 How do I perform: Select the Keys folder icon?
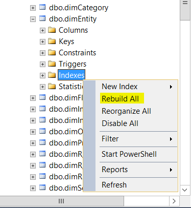pyautogui.click(x=52, y=41)
